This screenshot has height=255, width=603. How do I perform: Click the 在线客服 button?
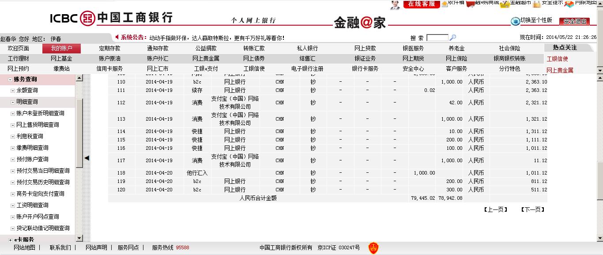421,4
